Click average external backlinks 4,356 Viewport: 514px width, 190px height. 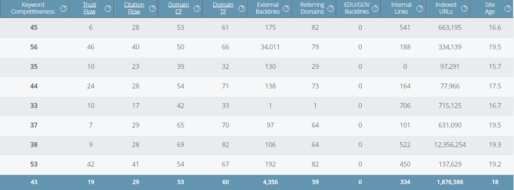[x=270, y=182]
